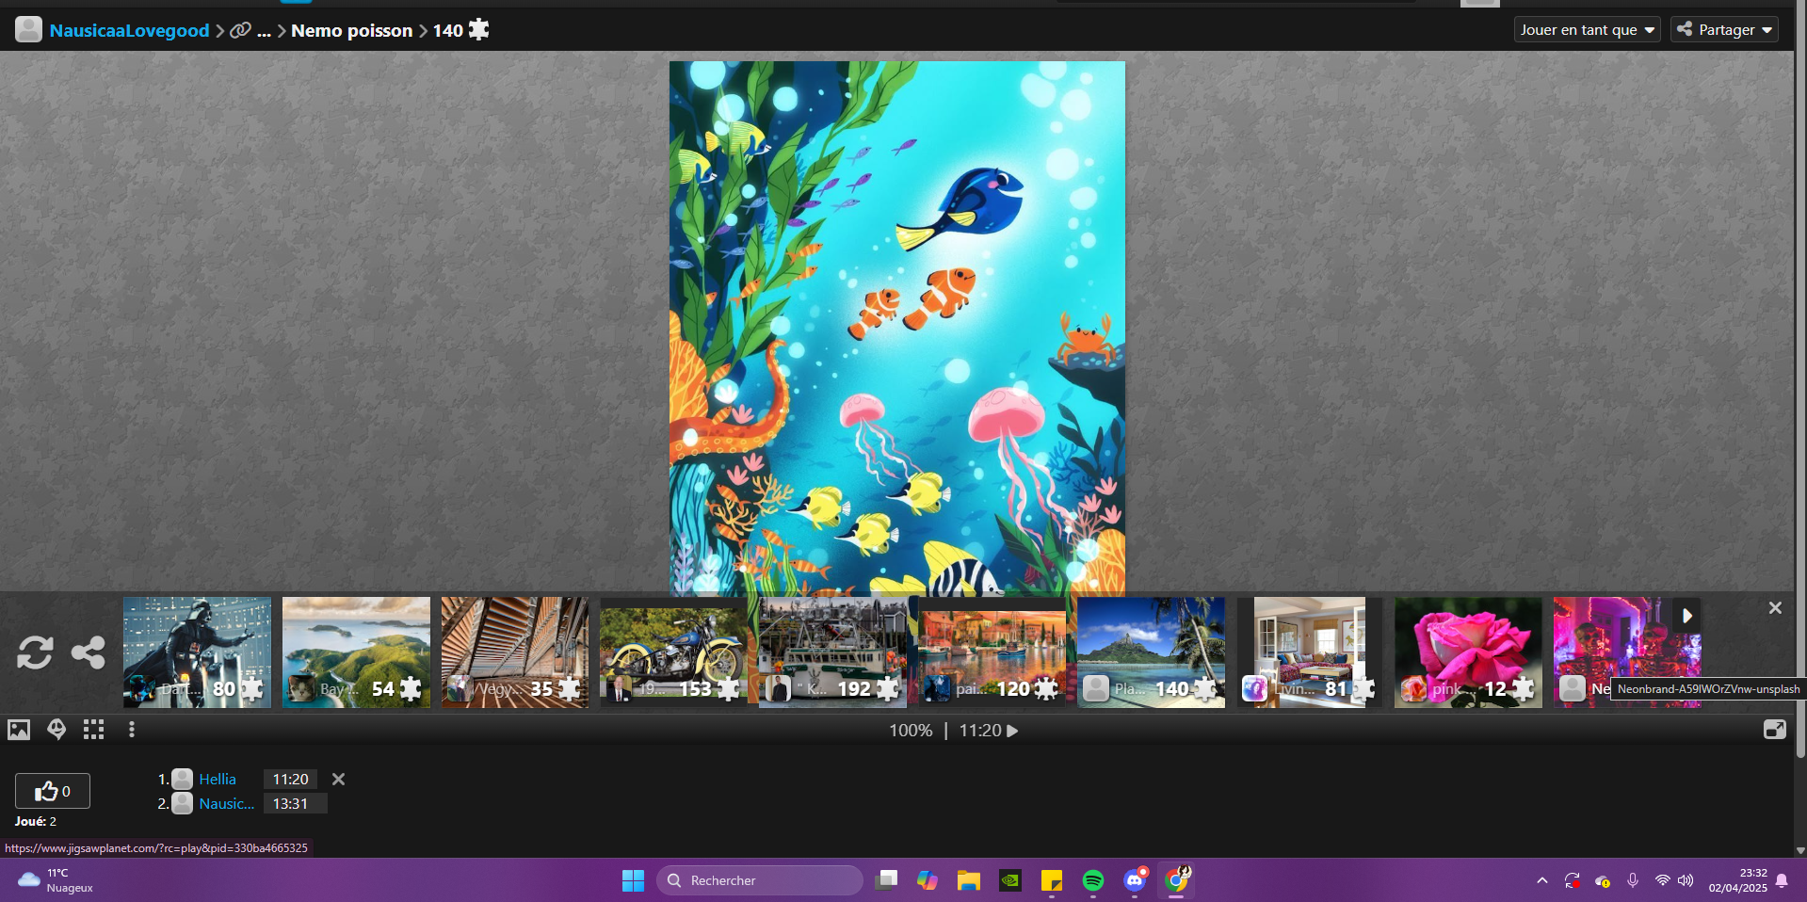Viewport: 1807px width, 902px height.
Task: Open the volume speaker tray icon
Action: (1686, 880)
